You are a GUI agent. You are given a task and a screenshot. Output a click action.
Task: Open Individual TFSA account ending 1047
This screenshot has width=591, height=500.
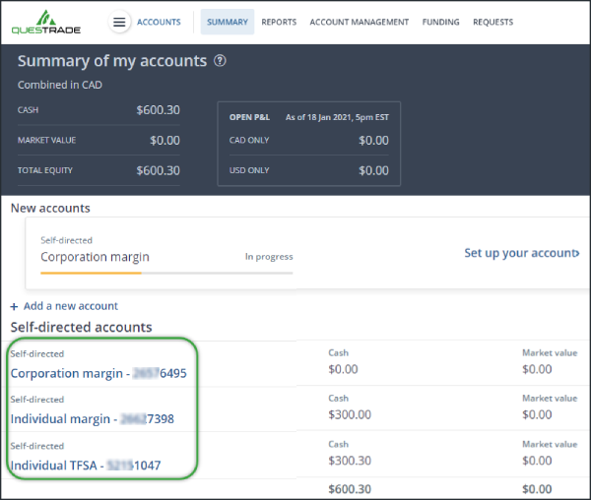[86, 466]
